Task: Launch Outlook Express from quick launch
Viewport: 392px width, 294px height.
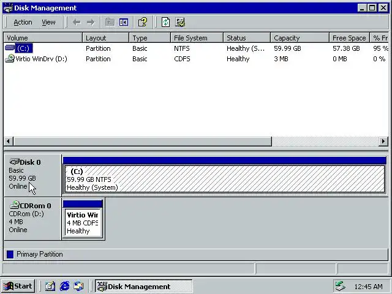Action: click(79, 286)
